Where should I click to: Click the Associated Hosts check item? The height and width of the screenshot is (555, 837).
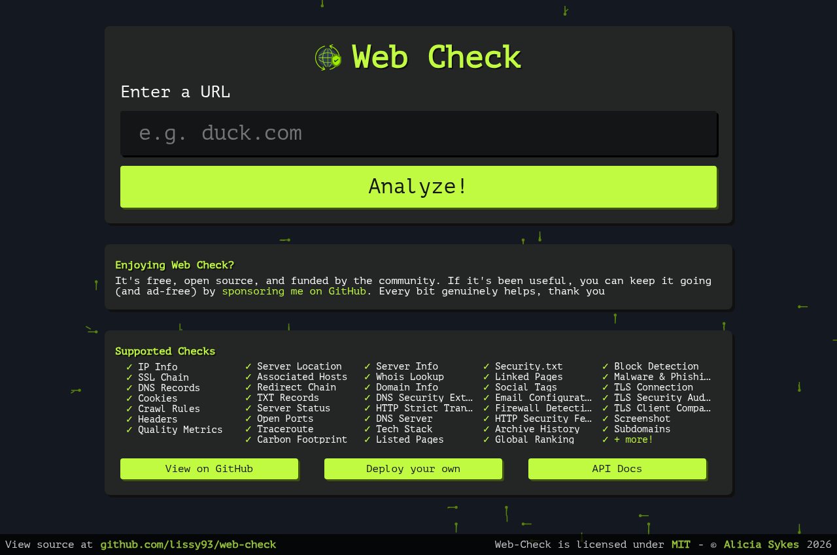point(302,377)
